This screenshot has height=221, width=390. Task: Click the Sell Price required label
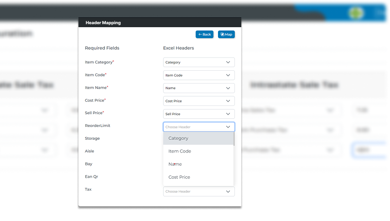[x=94, y=113]
